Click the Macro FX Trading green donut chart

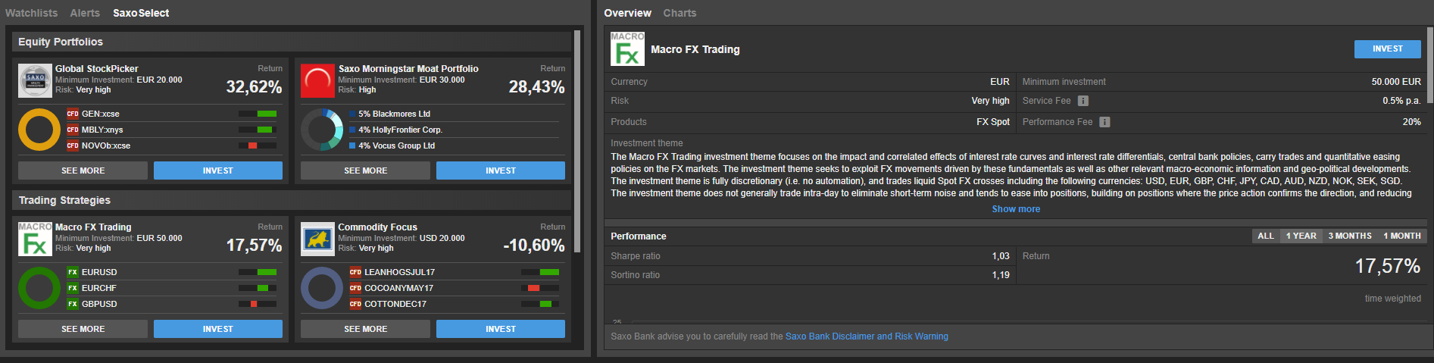tap(39, 288)
